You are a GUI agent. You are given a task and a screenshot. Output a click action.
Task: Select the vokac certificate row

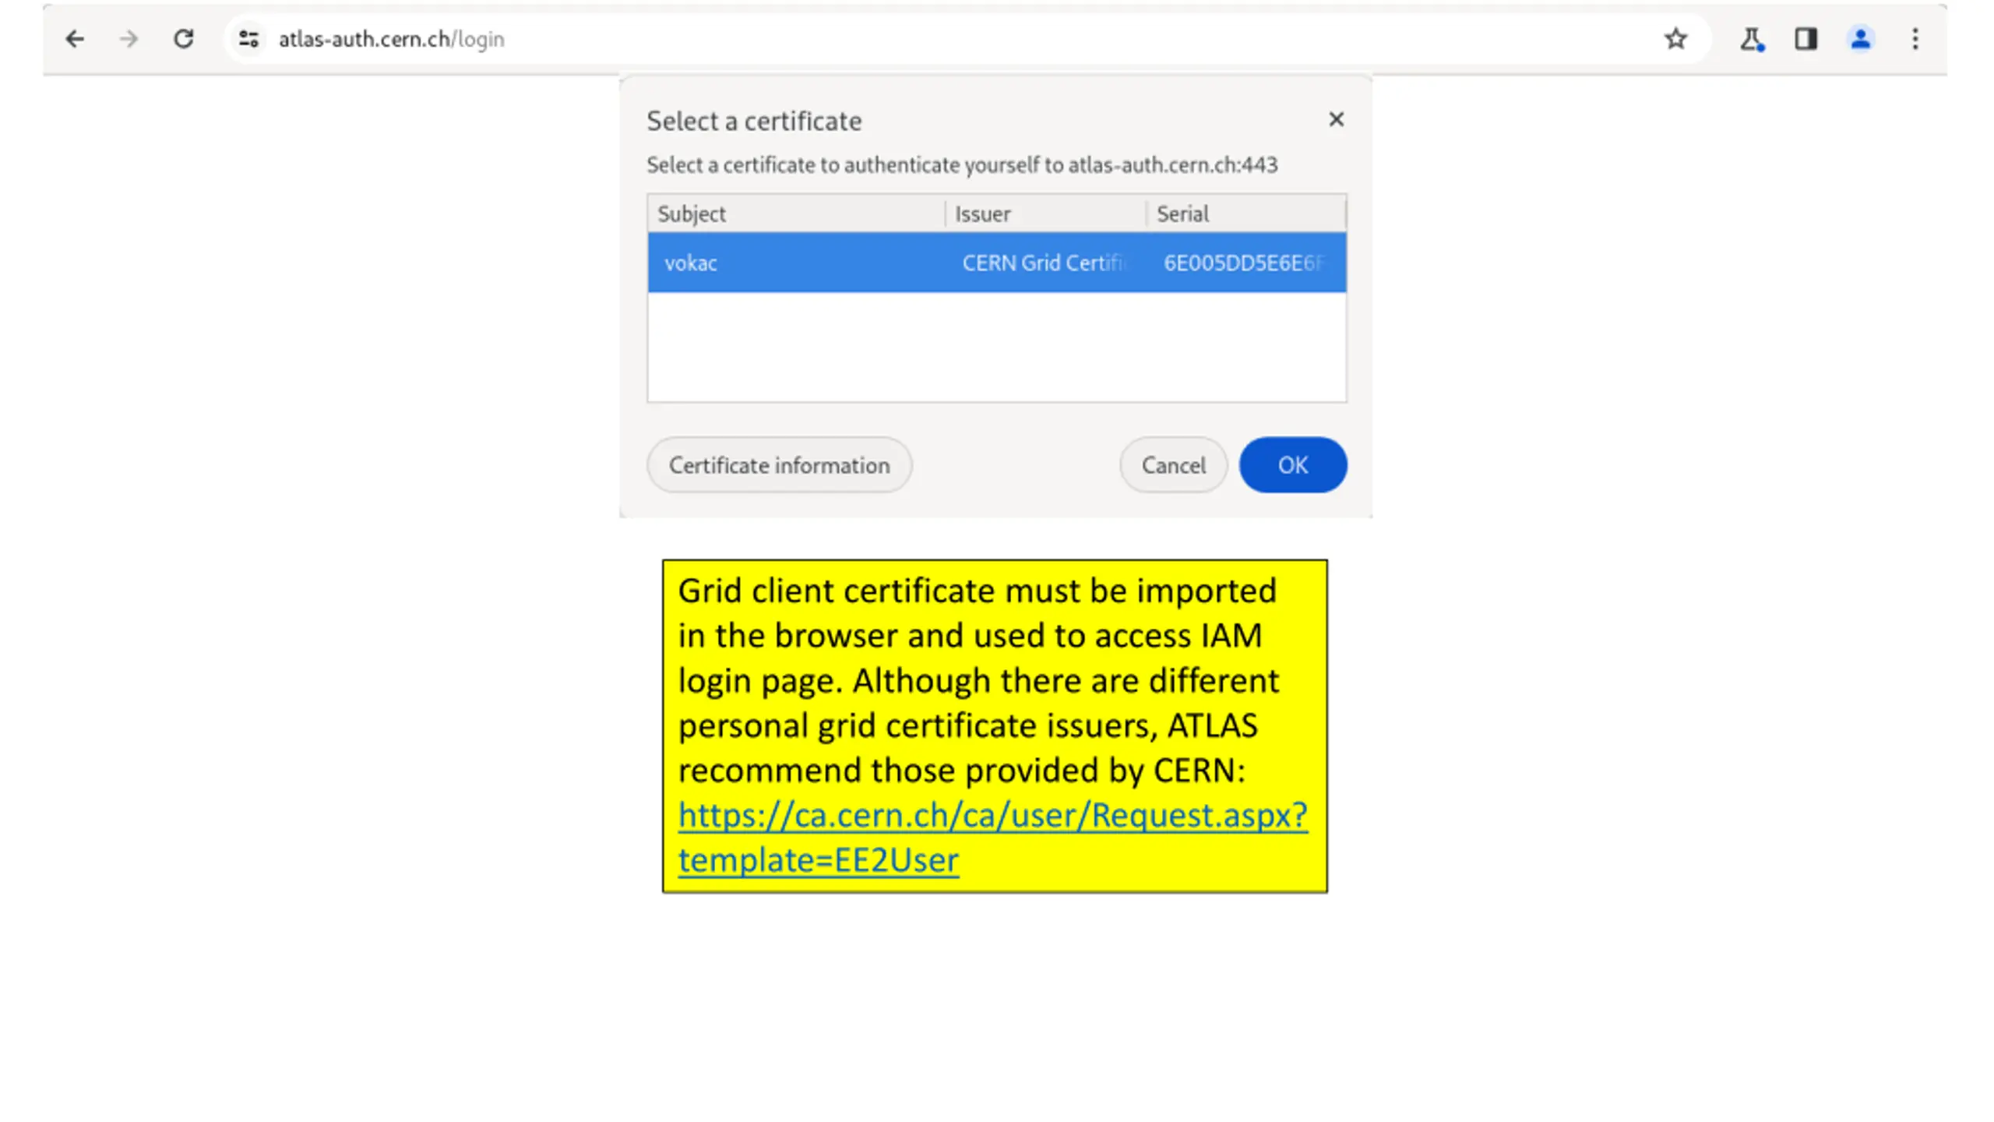[997, 263]
